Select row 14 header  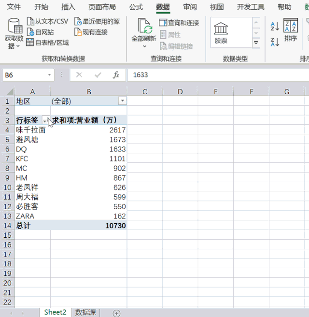click(x=7, y=225)
